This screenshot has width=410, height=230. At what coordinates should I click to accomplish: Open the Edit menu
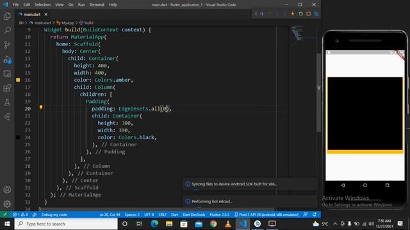[x=26, y=4]
